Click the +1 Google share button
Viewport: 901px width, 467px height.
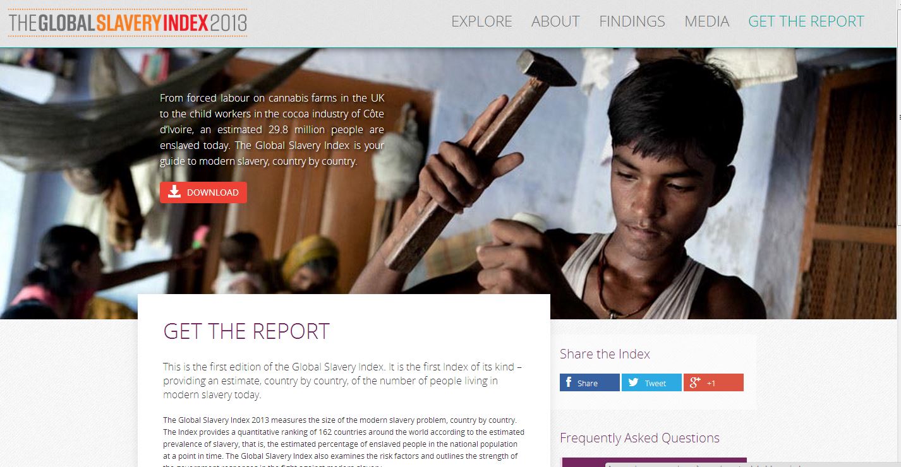pos(713,382)
